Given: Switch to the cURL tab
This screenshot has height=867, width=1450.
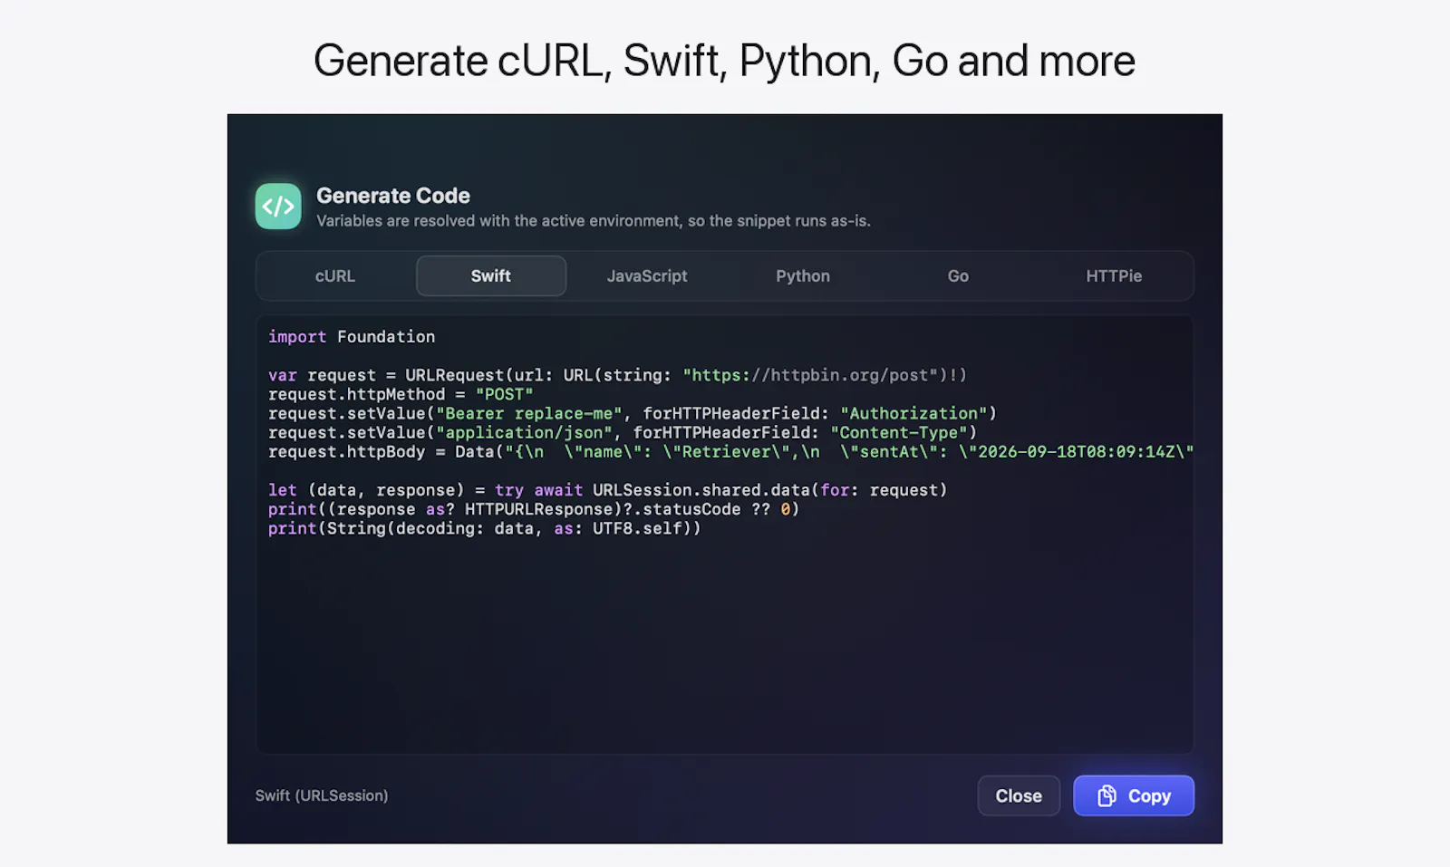Looking at the screenshot, I should tap(335, 276).
